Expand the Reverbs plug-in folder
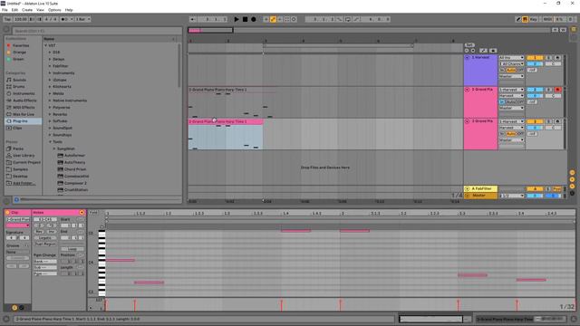This screenshot has width=580, height=326. 50,114
